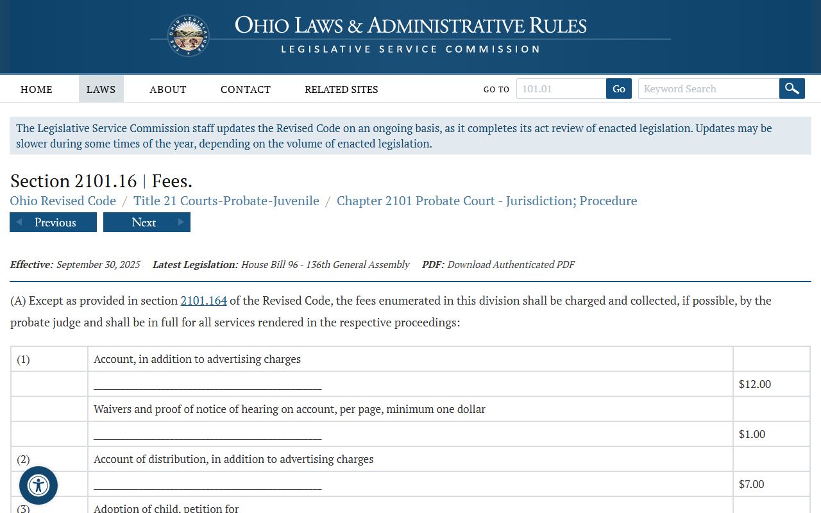The width and height of the screenshot is (821, 513).
Task: Select the $7.00 fee cell
Action: 772,484
